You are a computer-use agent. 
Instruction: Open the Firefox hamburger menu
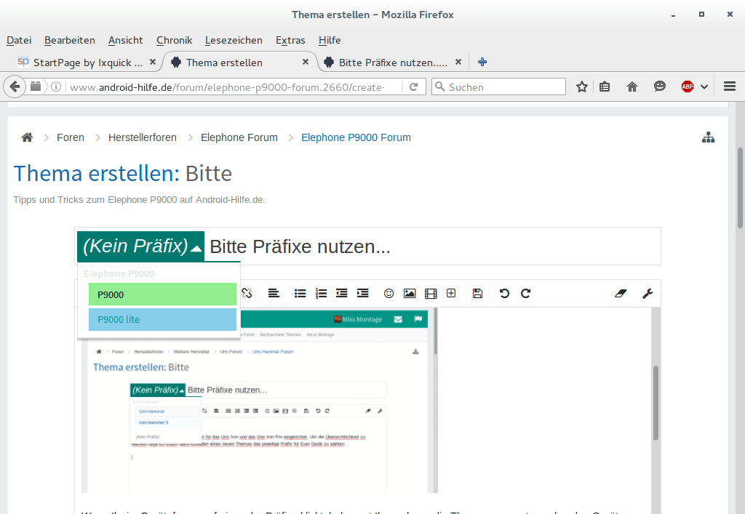click(x=730, y=87)
